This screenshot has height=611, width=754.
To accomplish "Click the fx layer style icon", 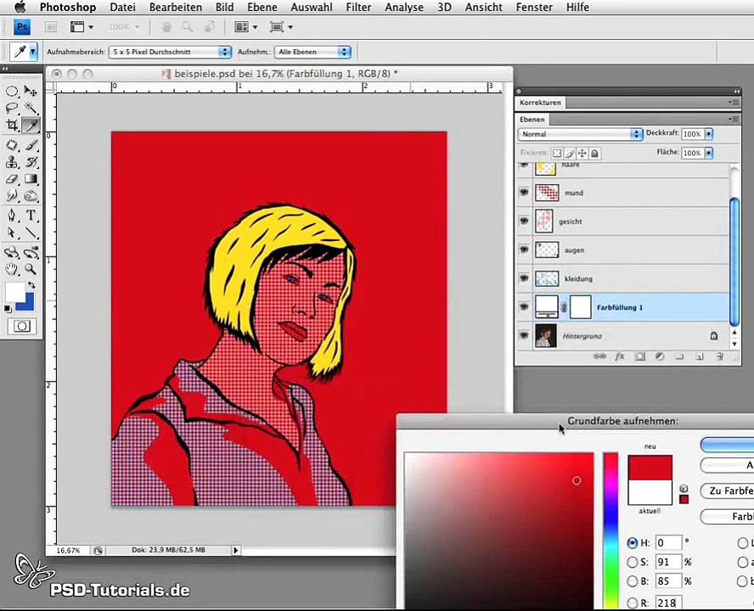I will (x=620, y=356).
